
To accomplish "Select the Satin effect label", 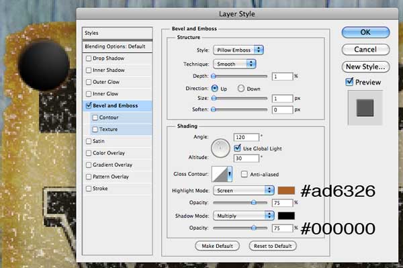I will pyautogui.click(x=99, y=141).
